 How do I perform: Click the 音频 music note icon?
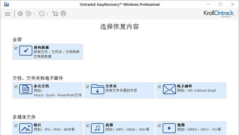click(97, 128)
